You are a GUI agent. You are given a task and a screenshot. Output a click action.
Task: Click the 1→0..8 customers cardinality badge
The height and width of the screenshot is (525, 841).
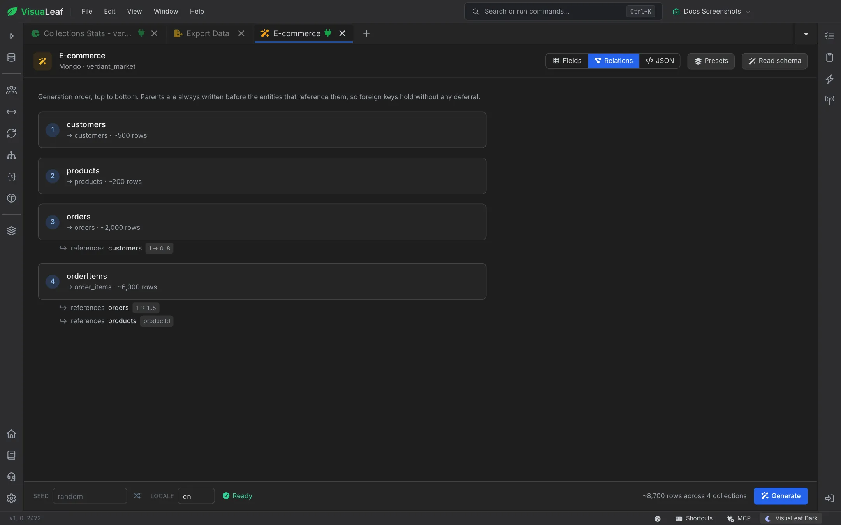click(159, 248)
